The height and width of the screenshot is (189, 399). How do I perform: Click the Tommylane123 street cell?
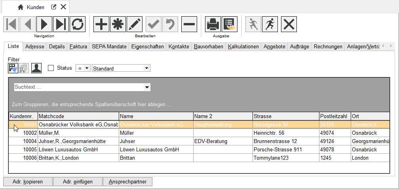[x=286, y=158]
